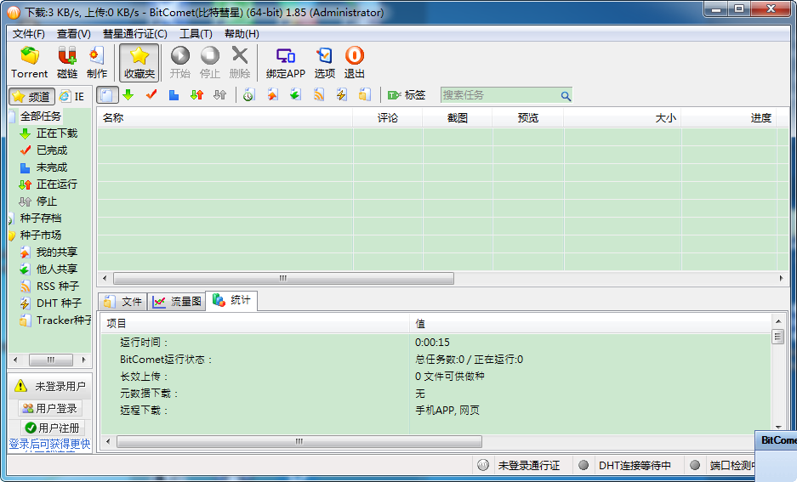Click the task list horizontal scrollbar thumb
This screenshot has height=482, width=797.
(x=283, y=278)
